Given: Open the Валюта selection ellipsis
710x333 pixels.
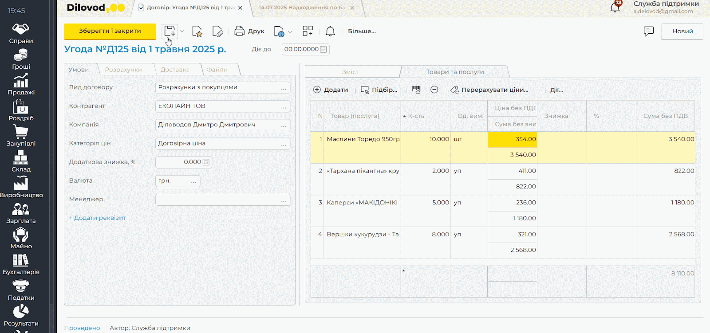Looking at the screenshot, I should 194,181.
